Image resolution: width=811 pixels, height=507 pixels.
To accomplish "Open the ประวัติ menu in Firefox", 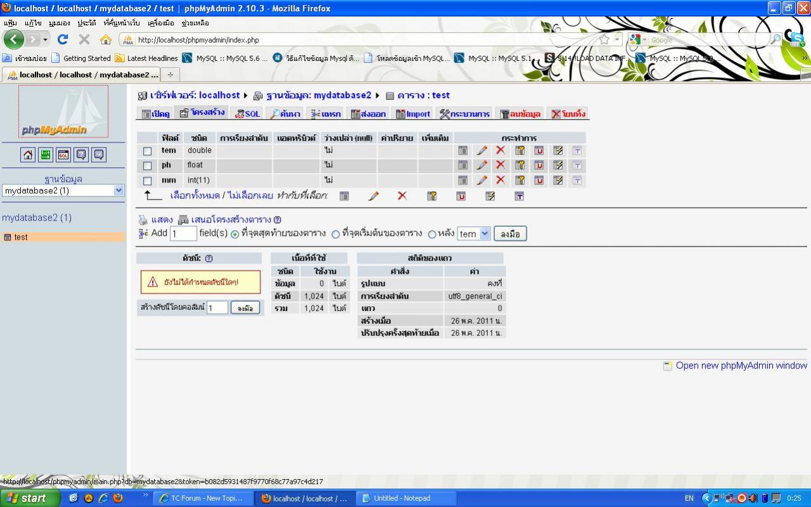I will [87, 23].
